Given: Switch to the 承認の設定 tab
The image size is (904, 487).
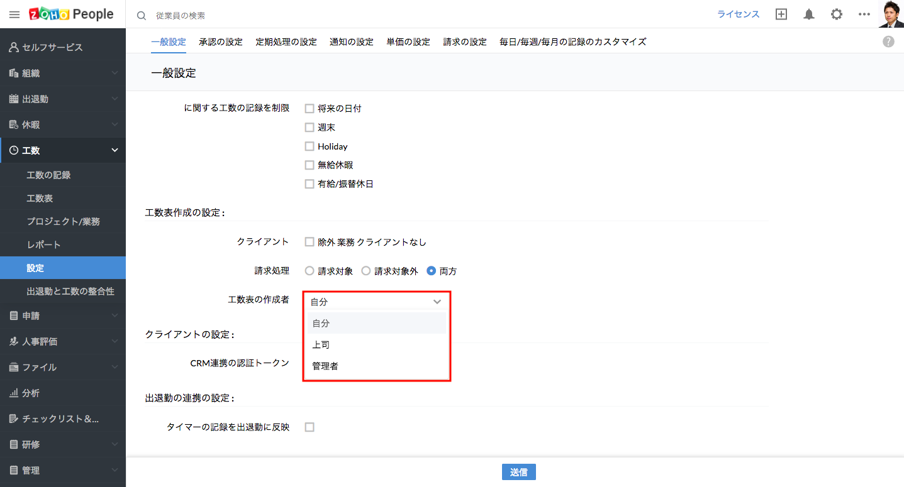Looking at the screenshot, I should tap(220, 42).
